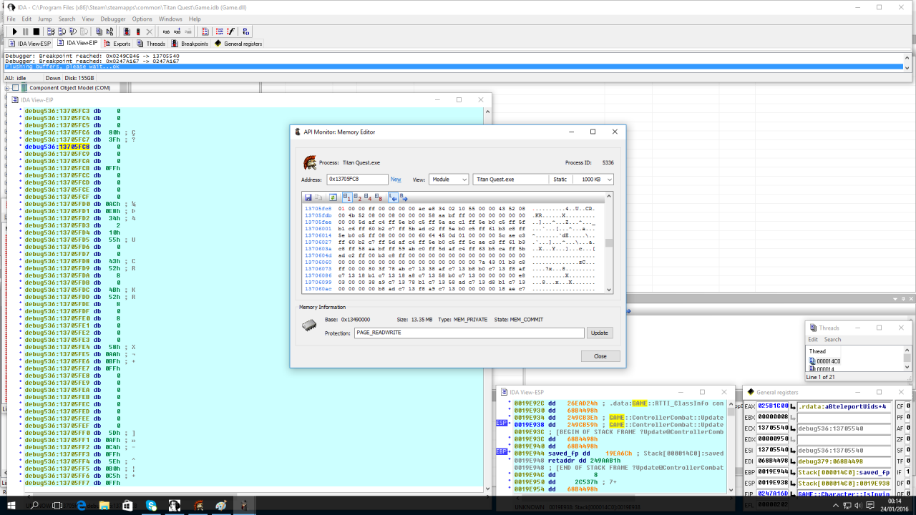Image resolution: width=916 pixels, height=515 pixels.
Task: Click the function f toolbar icon
Action: [230, 31]
